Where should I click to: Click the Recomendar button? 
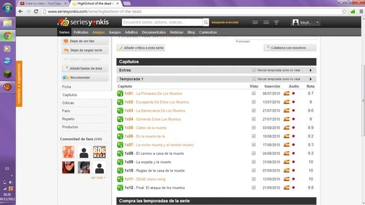pos(85,77)
